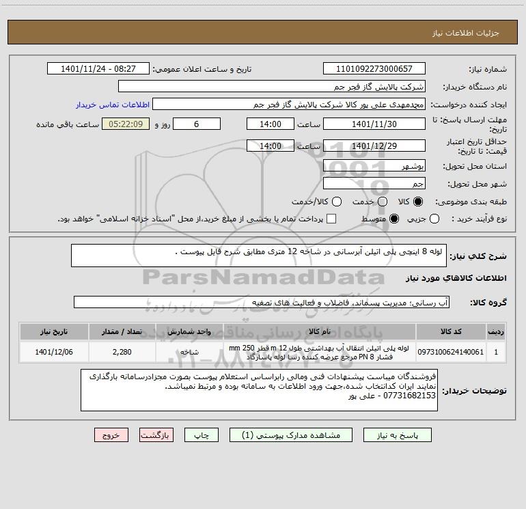Click the پاسخ به نیاز button
Image resolution: width=526 pixels, height=509 pixels.
[x=398, y=435]
